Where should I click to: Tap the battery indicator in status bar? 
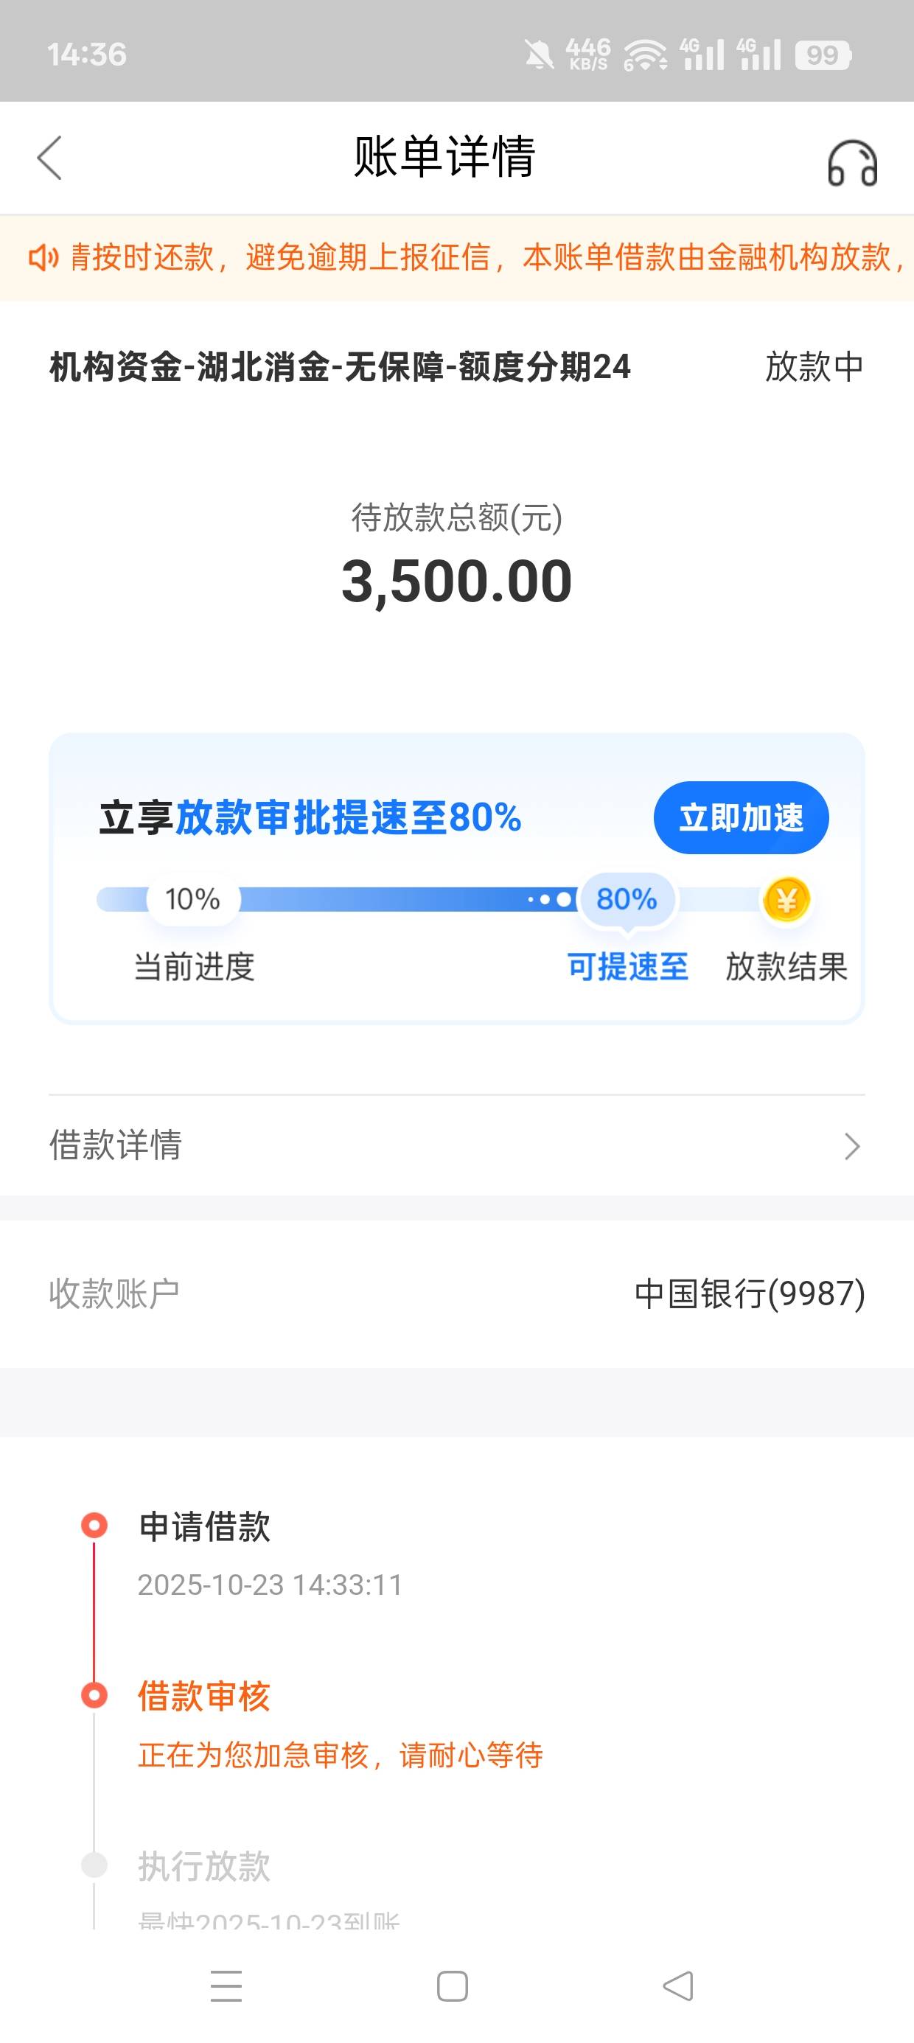tap(823, 55)
